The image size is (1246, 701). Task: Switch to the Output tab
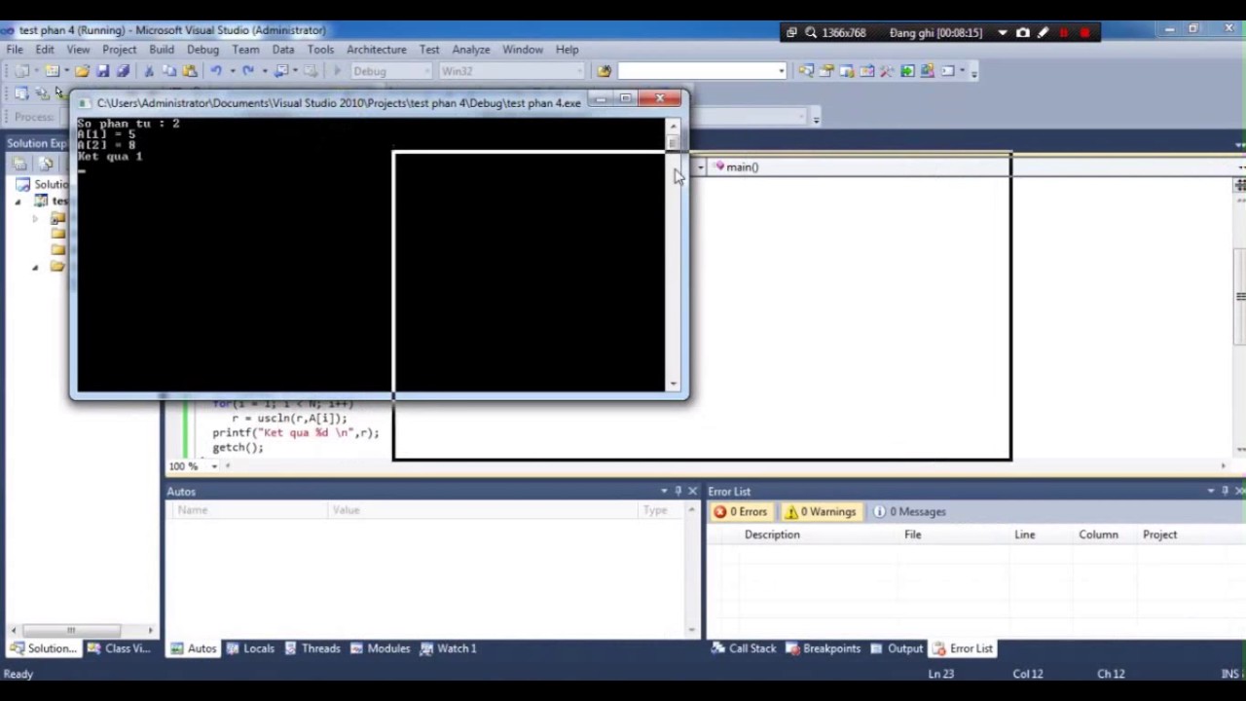click(897, 648)
